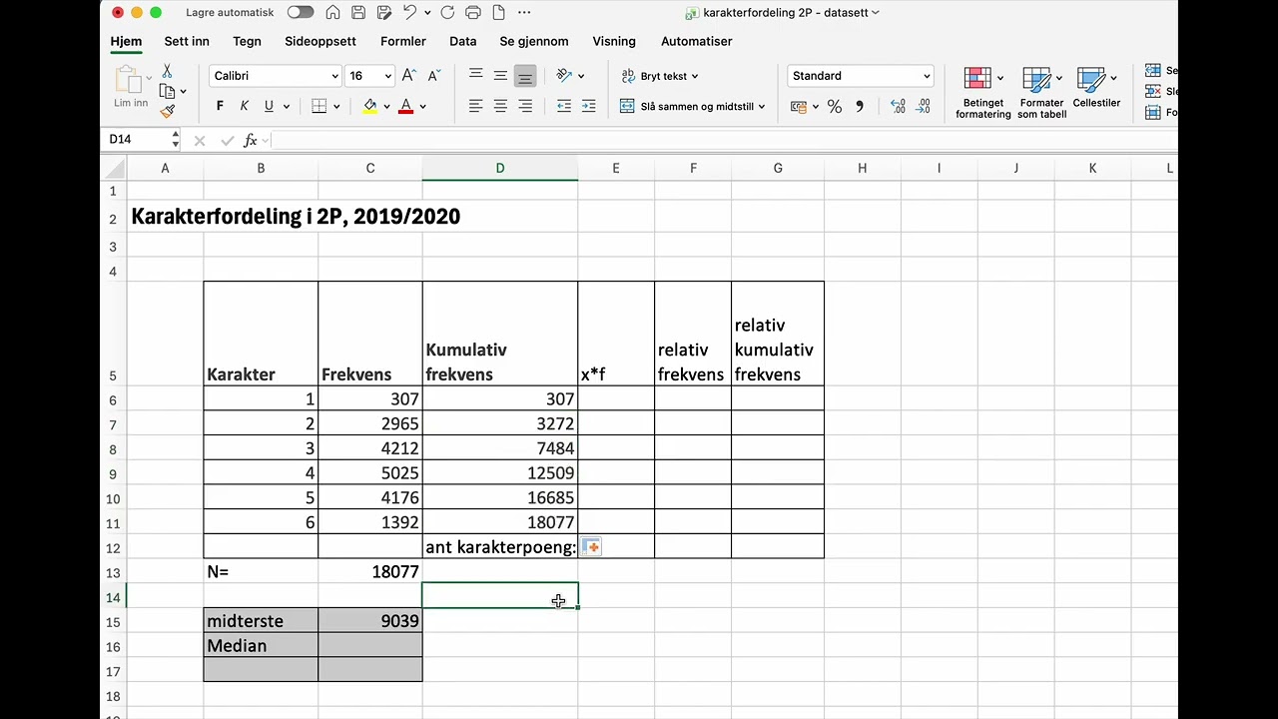Expand the Slå sammen og midtstill dropdown arrow

(x=762, y=106)
